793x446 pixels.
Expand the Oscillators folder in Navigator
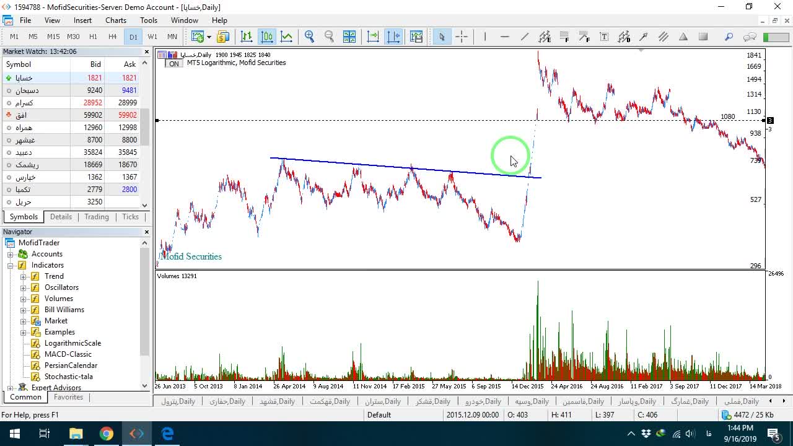click(x=24, y=287)
